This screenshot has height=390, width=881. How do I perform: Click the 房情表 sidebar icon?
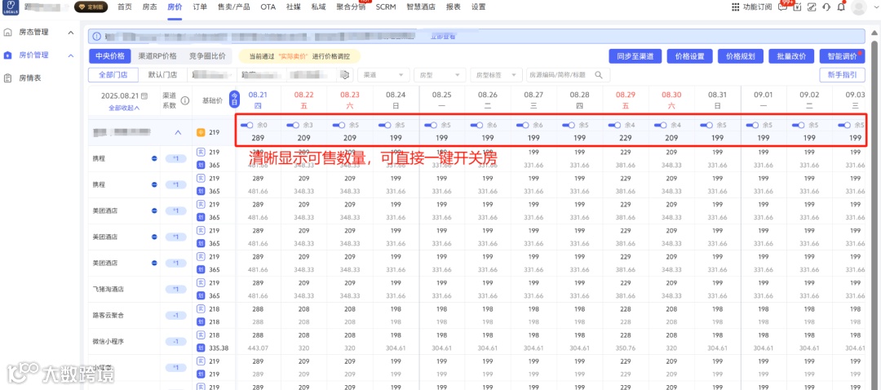[8, 78]
